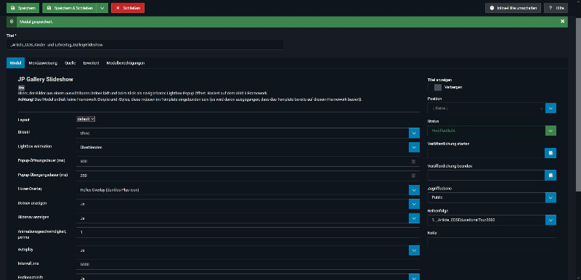
Task: Toggle inline help button in toolbar
Action: tap(513, 8)
